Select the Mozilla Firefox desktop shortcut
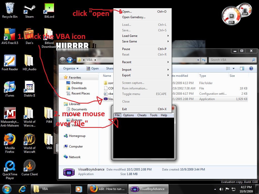 10,143
